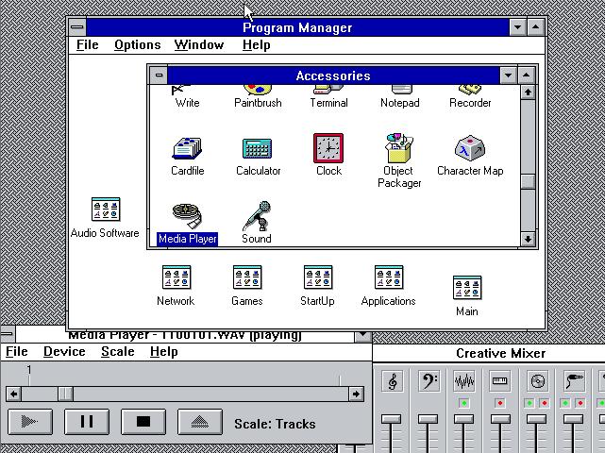Click the bass clef icon in Creative Mixer
Image resolution: width=605 pixels, height=453 pixels.
(x=429, y=381)
